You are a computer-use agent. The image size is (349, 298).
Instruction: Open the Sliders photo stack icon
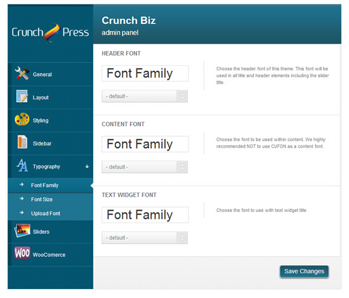(22, 231)
